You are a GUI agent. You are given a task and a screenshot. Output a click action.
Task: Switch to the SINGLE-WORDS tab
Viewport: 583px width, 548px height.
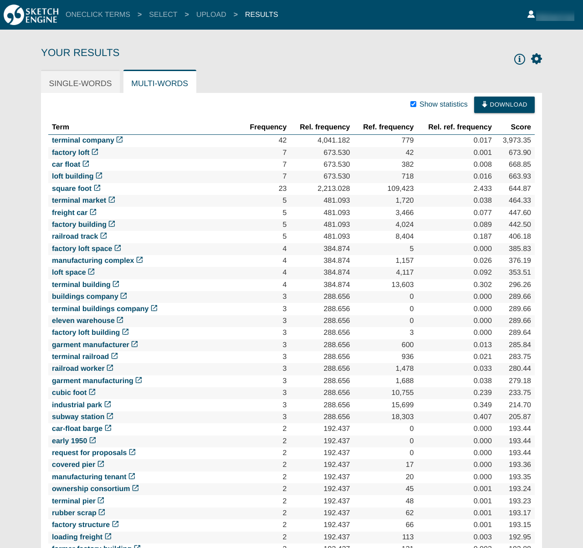tap(81, 82)
